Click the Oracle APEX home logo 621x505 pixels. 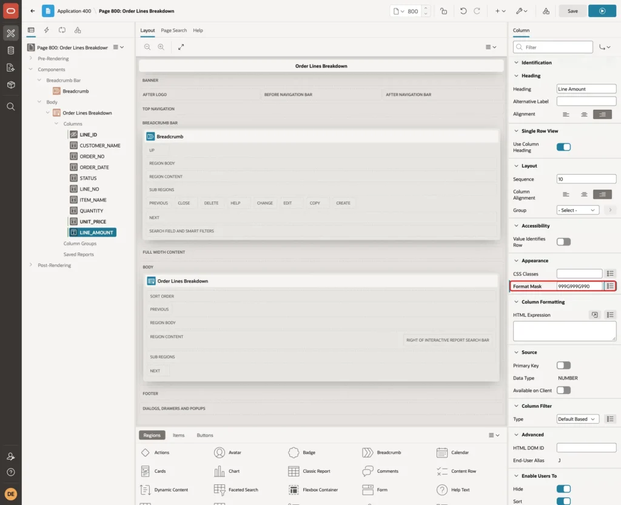[11, 11]
